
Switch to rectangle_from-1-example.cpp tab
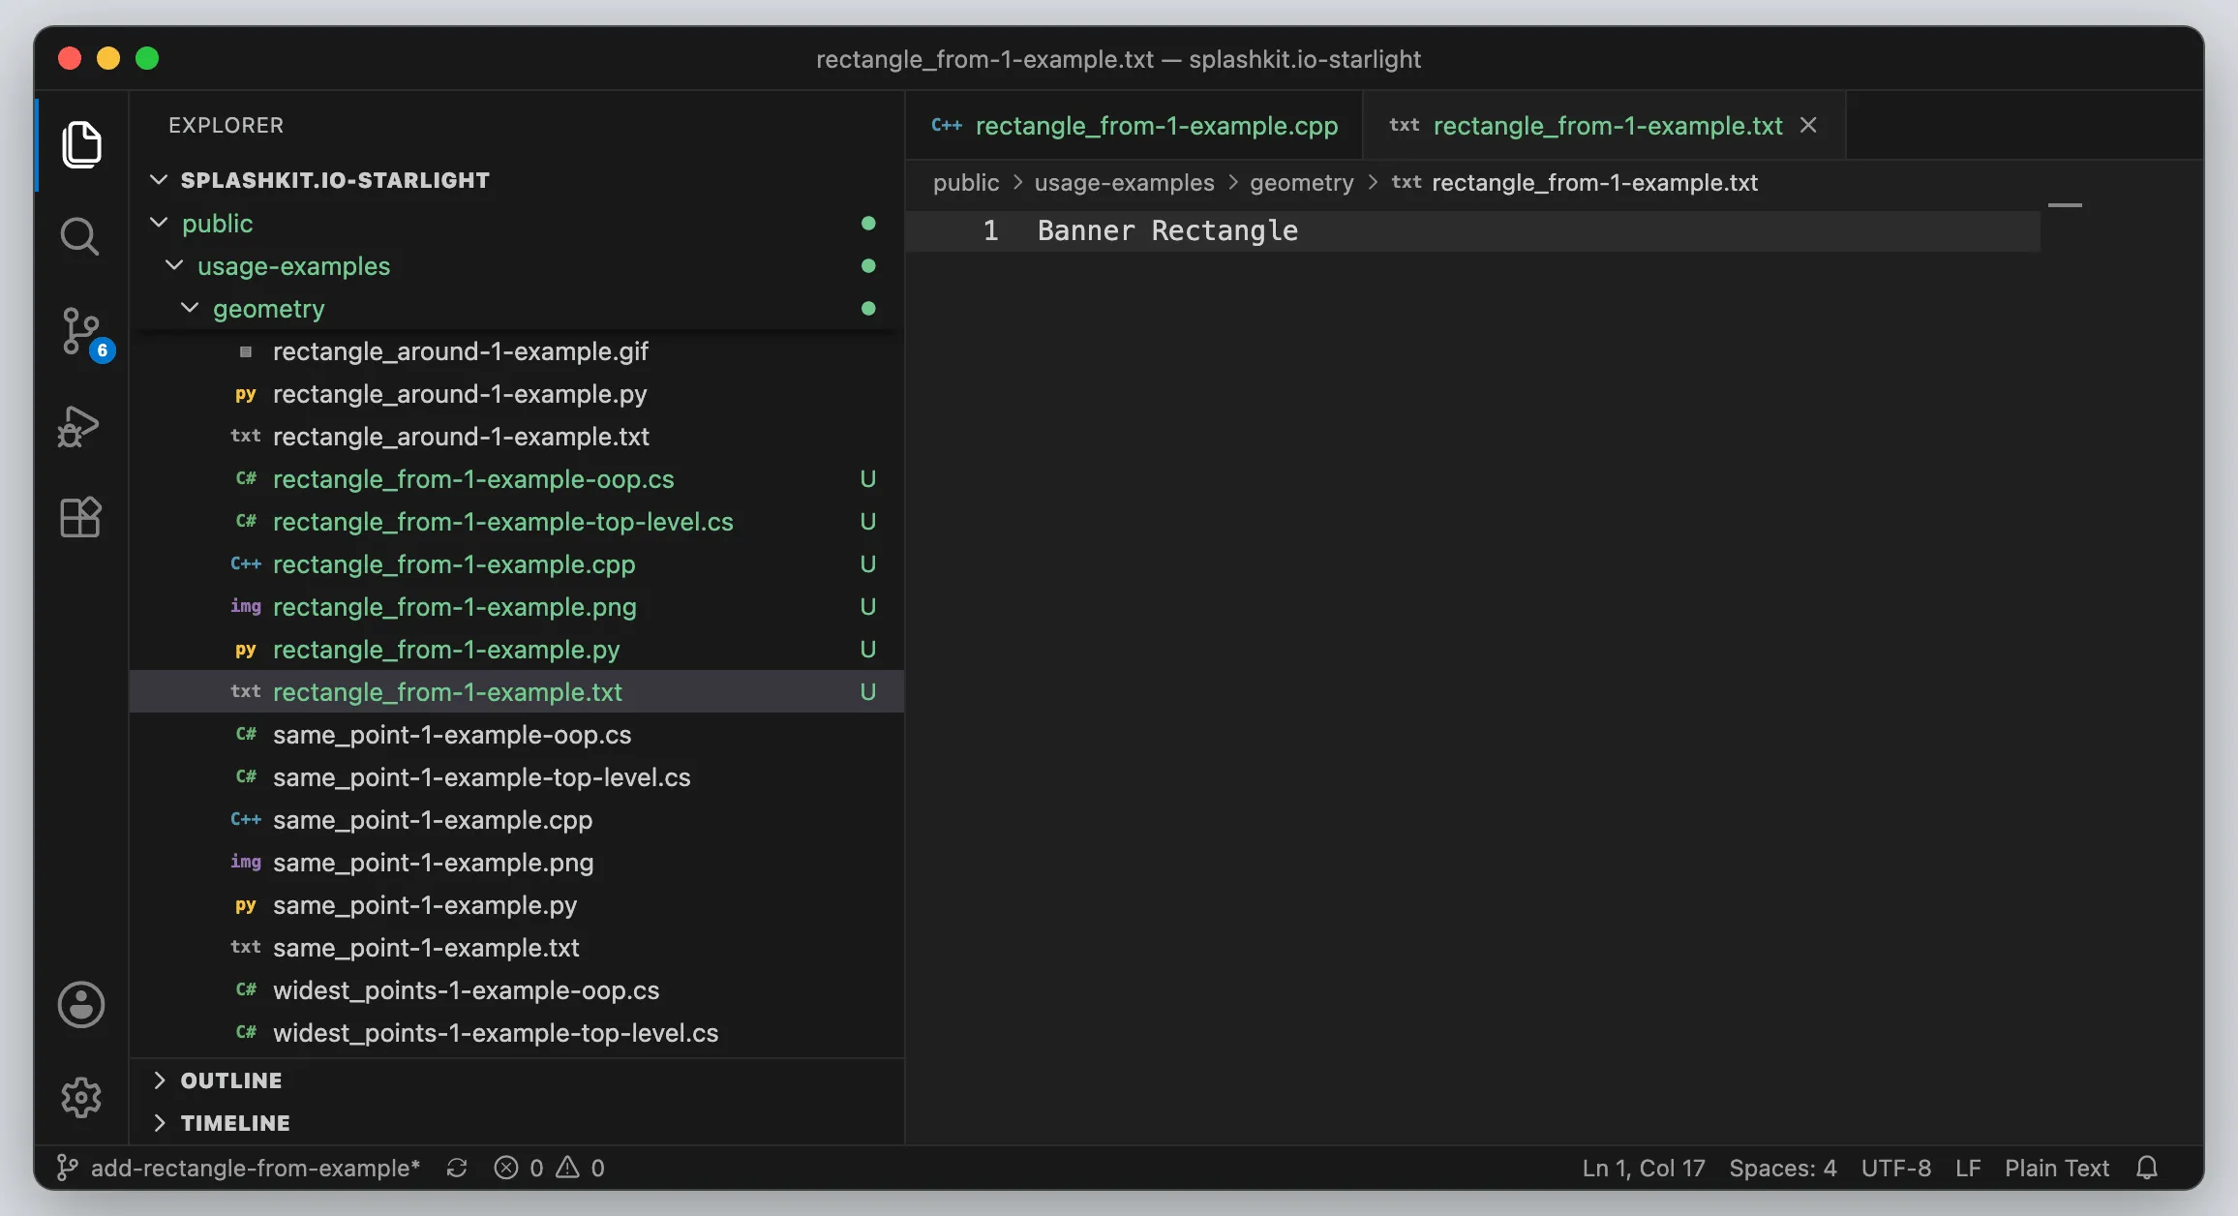pos(1134,125)
